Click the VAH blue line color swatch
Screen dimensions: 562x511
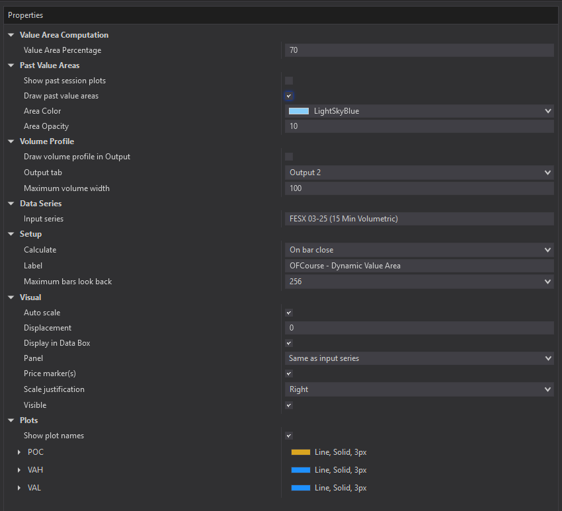tap(301, 470)
